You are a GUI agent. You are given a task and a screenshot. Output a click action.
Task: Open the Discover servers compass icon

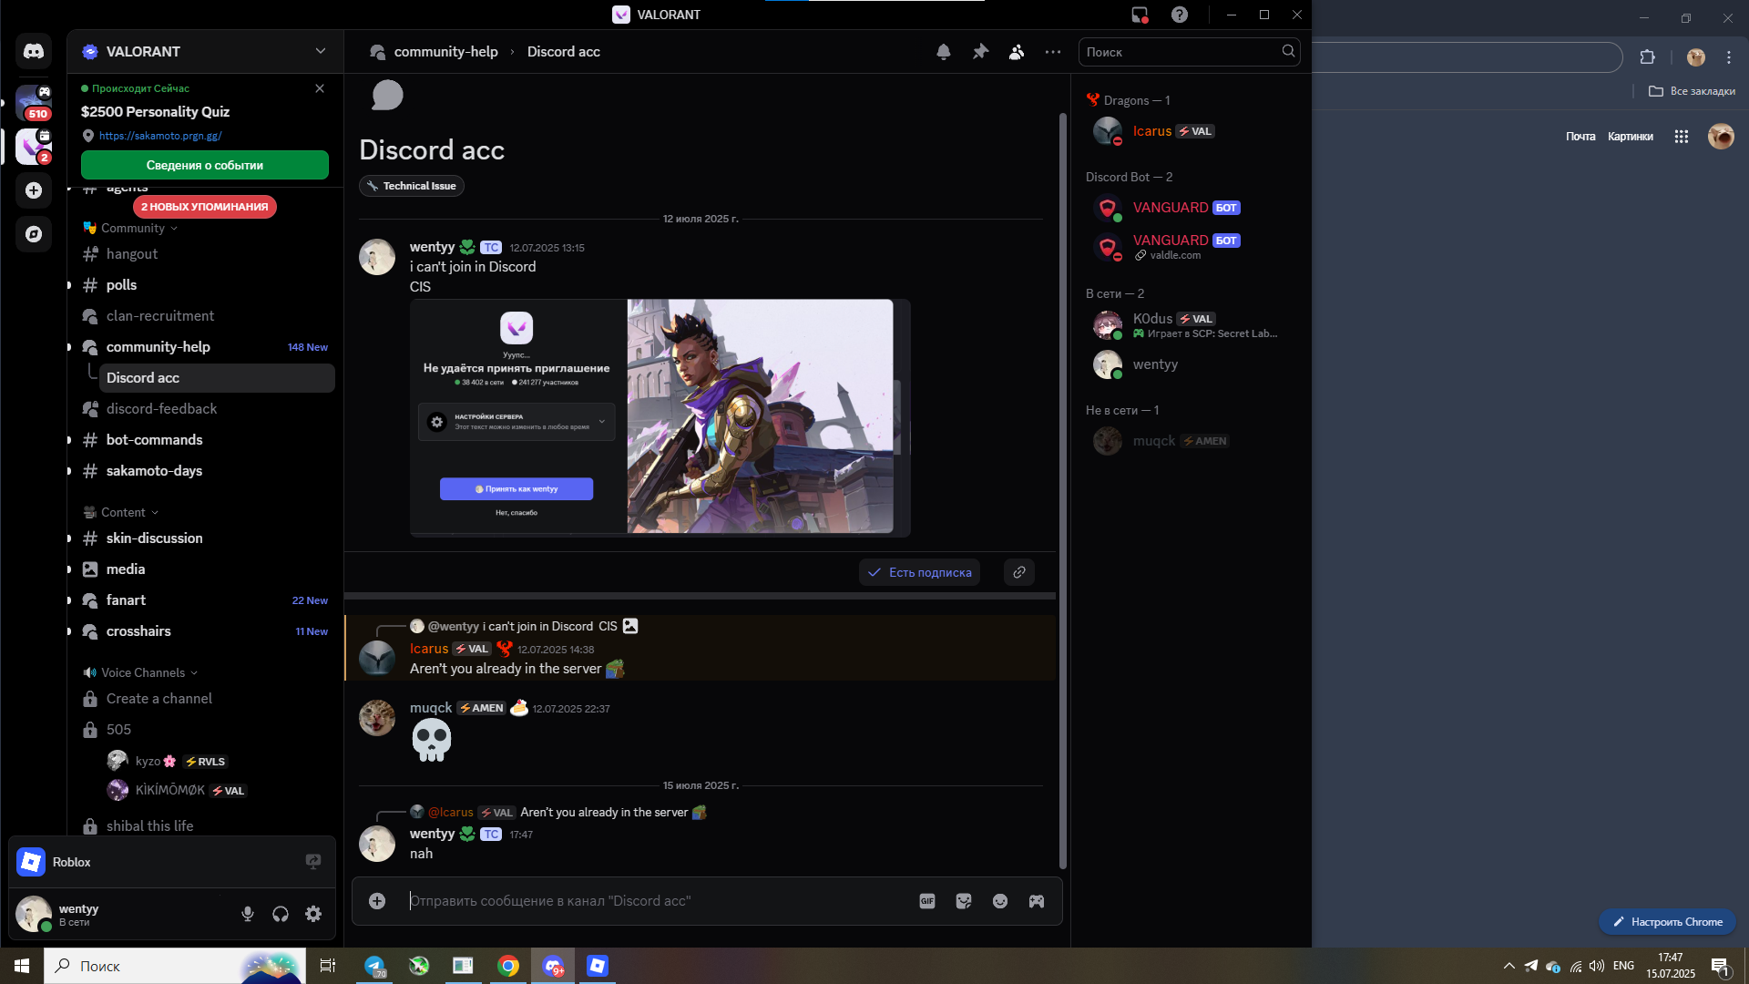pyautogui.click(x=34, y=234)
